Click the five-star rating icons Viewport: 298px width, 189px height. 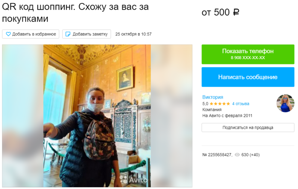pos(220,104)
